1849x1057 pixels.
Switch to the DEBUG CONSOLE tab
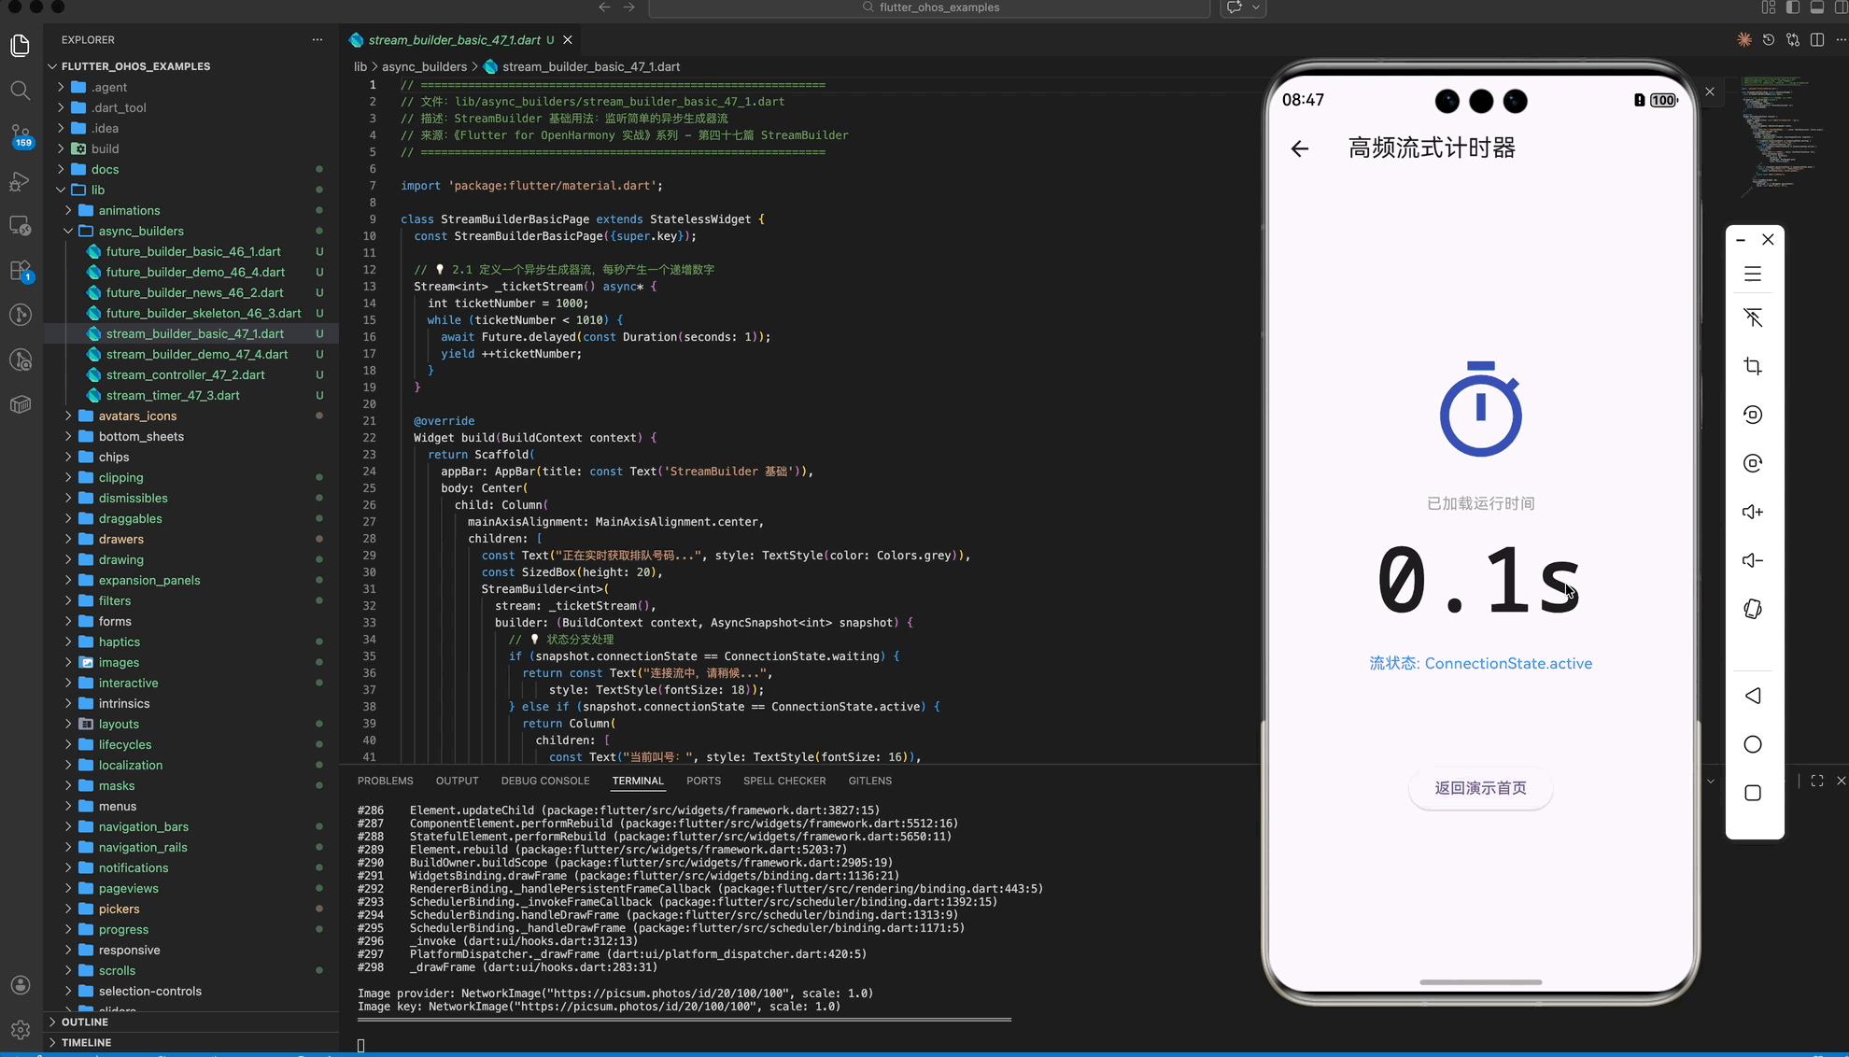[x=545, y=781]
